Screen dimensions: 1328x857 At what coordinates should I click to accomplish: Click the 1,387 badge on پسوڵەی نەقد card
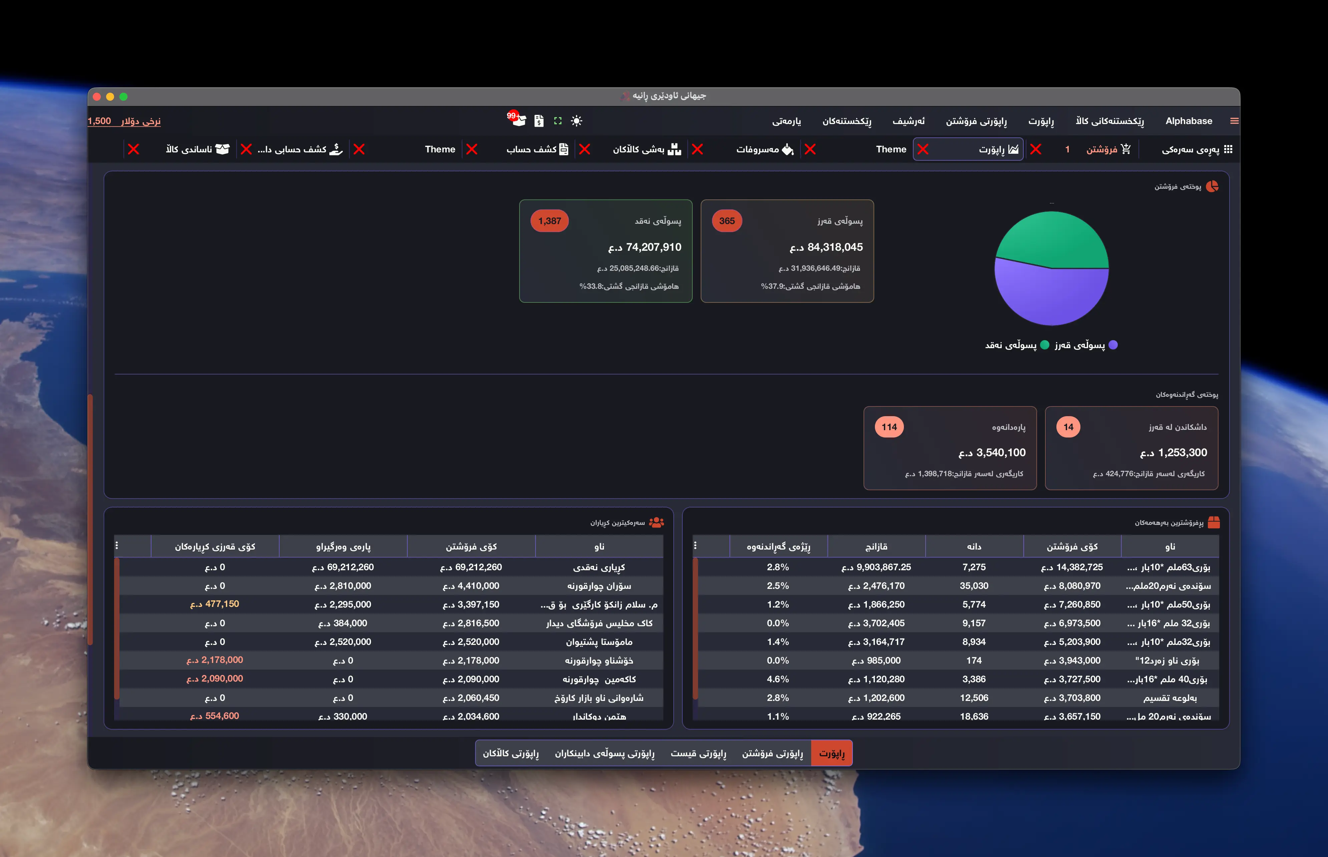(x=550, y=221)
